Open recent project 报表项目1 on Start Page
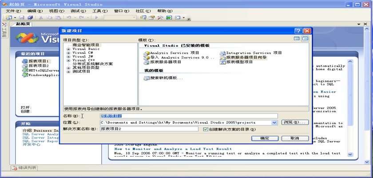 coord(36,61)
